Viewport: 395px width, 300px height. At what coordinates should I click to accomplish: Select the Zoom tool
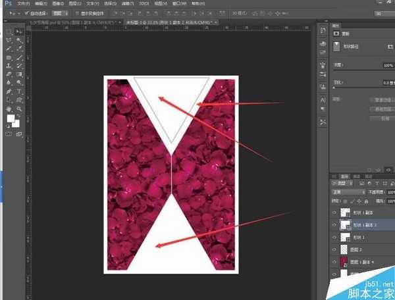click(x=19, y=109)
